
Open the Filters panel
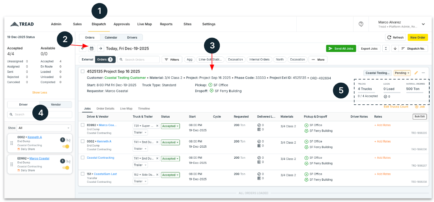(x=172, y=59)
